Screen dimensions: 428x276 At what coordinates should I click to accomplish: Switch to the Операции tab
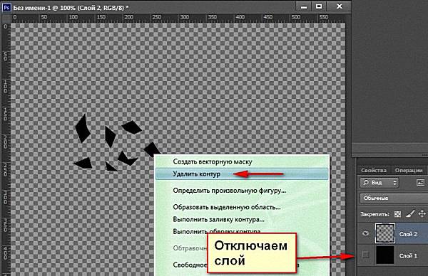click(409, 171)
